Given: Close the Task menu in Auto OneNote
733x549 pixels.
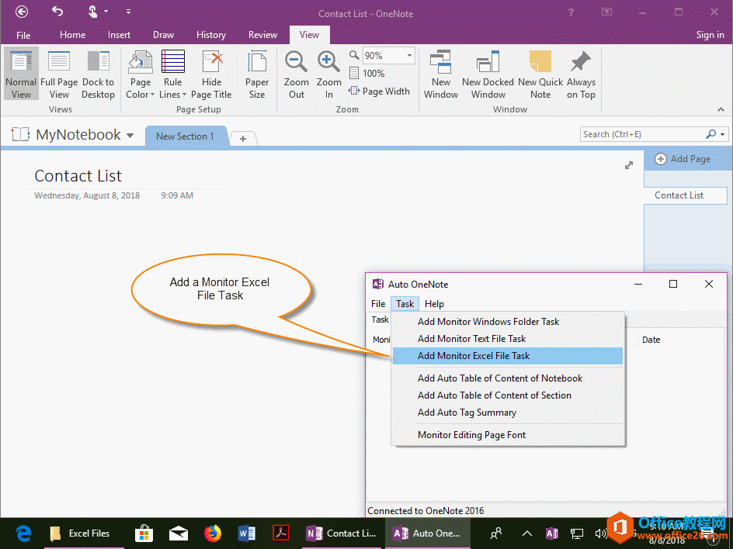Looking at the screenshot, I should click(x=405, y=304).
